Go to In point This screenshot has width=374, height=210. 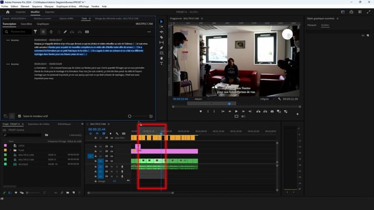223,111
